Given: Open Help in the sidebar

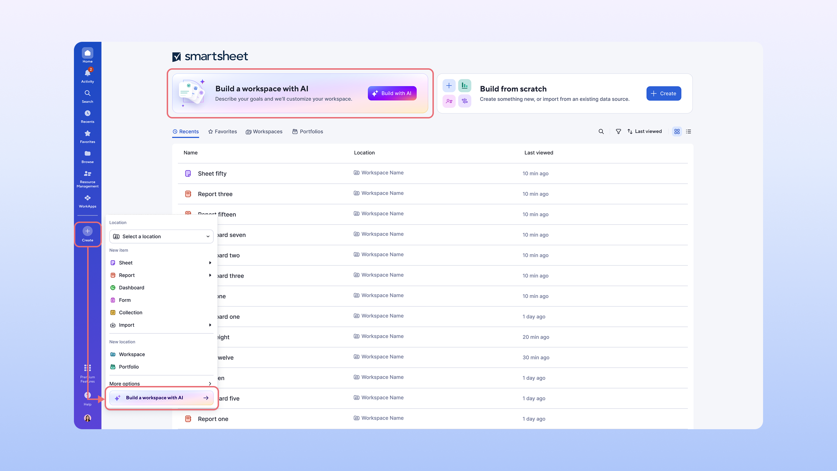Looking at the screenshot, I should 88,399.
